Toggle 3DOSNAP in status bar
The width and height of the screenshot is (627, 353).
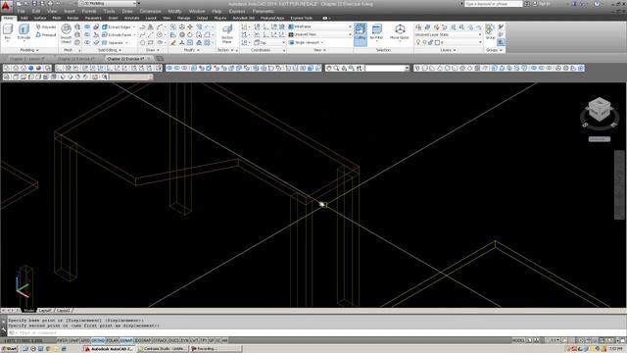coord(142,340)
